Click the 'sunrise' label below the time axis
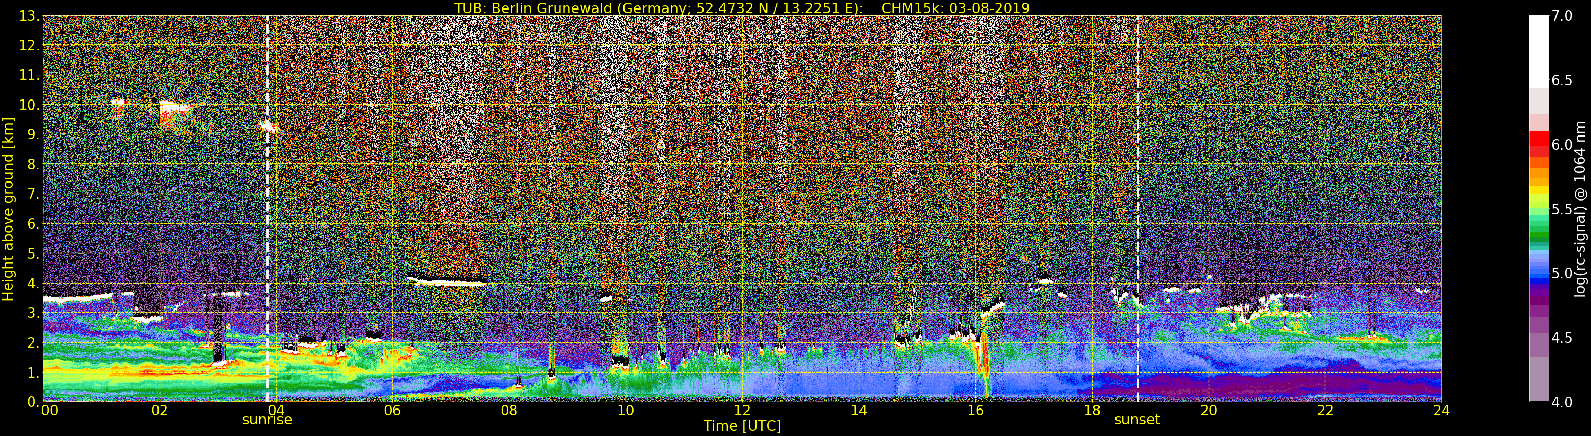 (267, 420)
